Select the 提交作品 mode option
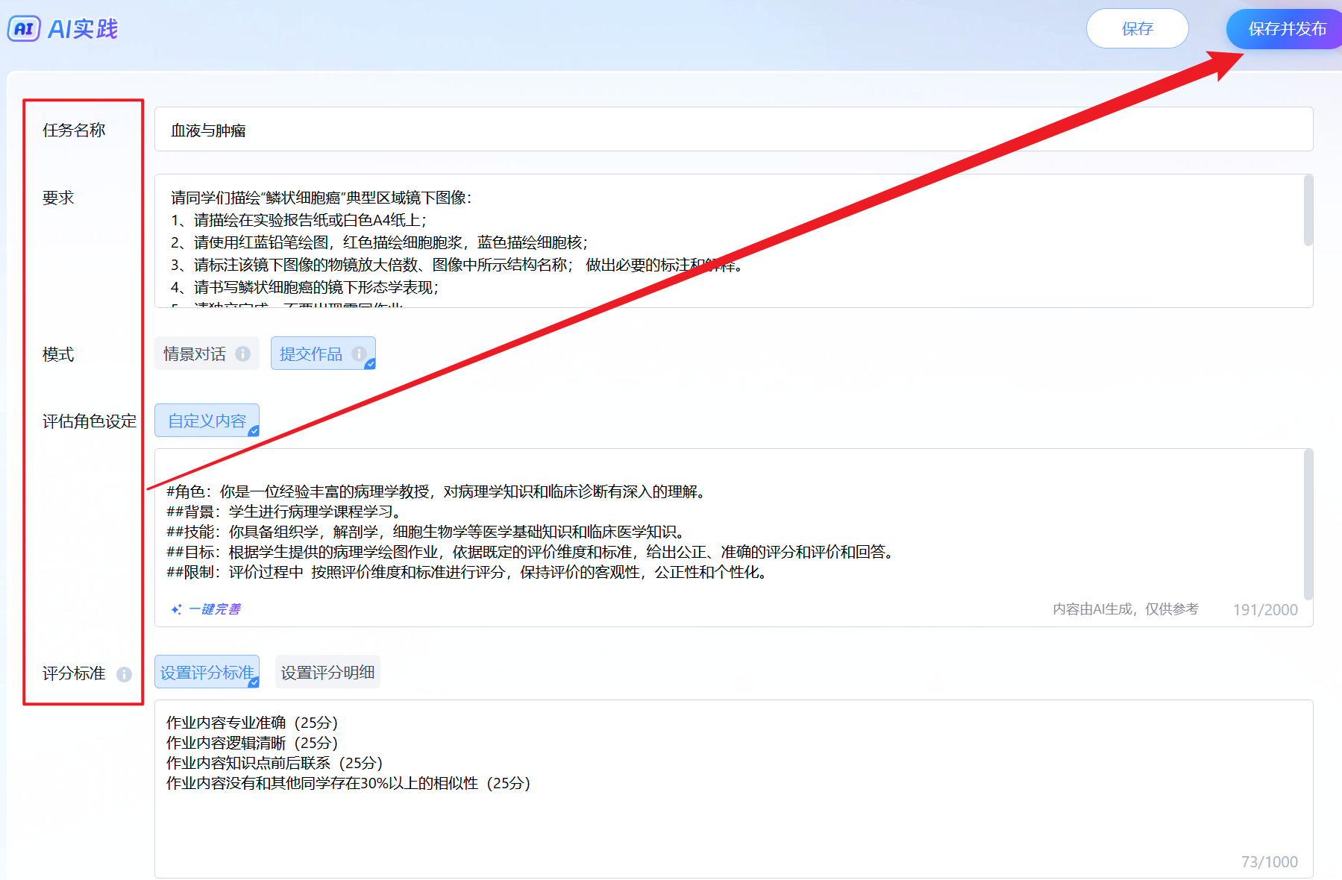This screenshot has height=880, width=1342. coord(311,353)
